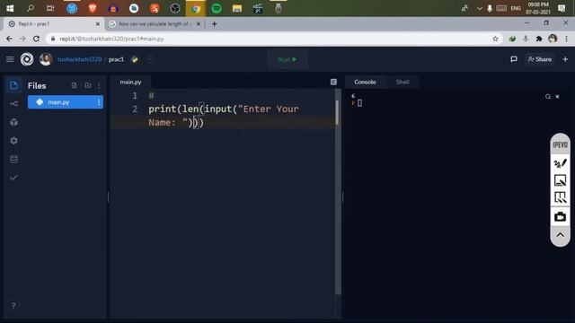Open Files panel three-dot menu

[99, 85]
